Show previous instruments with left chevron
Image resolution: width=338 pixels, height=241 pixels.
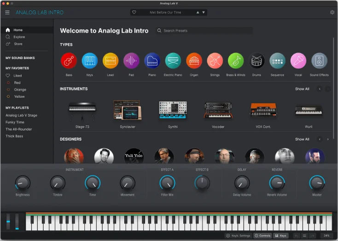click(x=320, y=89)
